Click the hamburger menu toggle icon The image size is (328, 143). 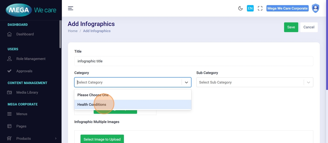click(x=71, y=8)
